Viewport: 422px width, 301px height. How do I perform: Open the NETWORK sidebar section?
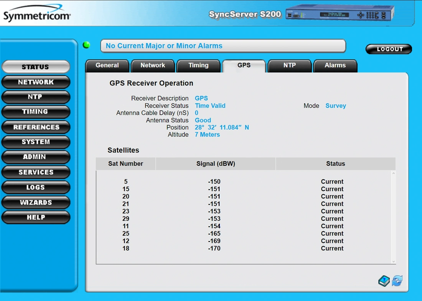36,82
